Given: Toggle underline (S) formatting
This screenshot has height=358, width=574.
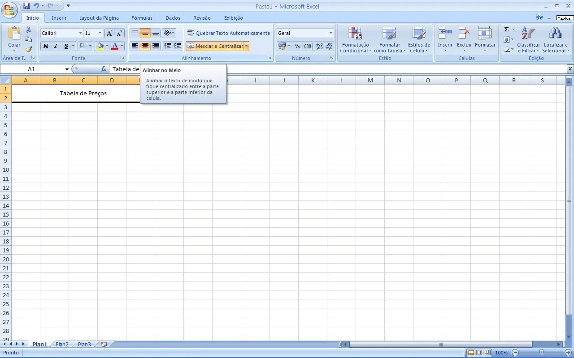Looking at the screenshot, I should tap(66, 46).
